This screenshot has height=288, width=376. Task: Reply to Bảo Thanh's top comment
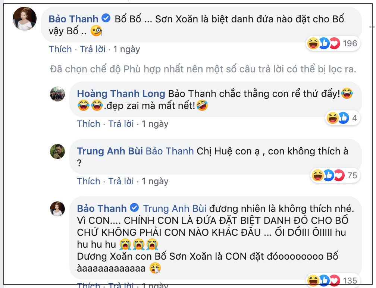click(93, 49)
